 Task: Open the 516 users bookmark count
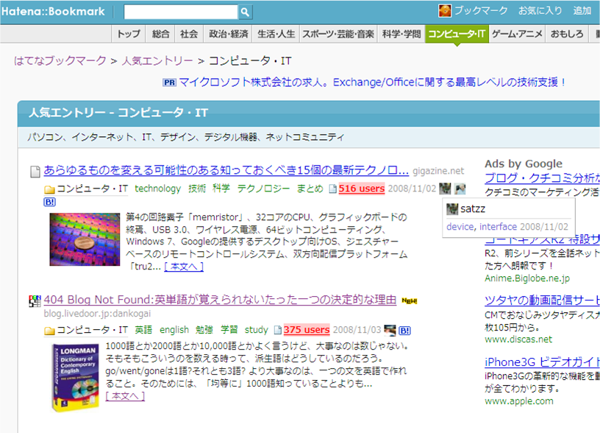pos(362,189)
